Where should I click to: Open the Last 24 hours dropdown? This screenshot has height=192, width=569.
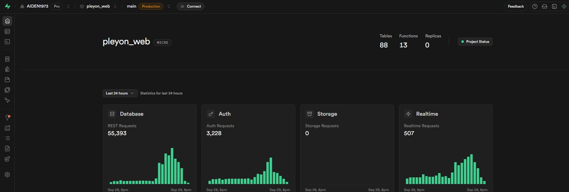click(120, 93)
